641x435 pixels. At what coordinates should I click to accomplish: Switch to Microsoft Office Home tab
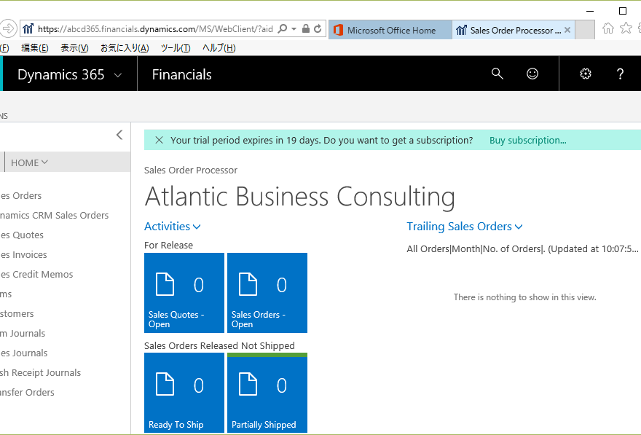click(x=390, y=31)
